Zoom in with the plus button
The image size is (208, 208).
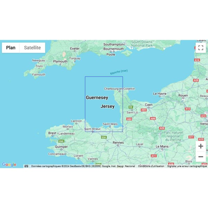tap(201, 146)
